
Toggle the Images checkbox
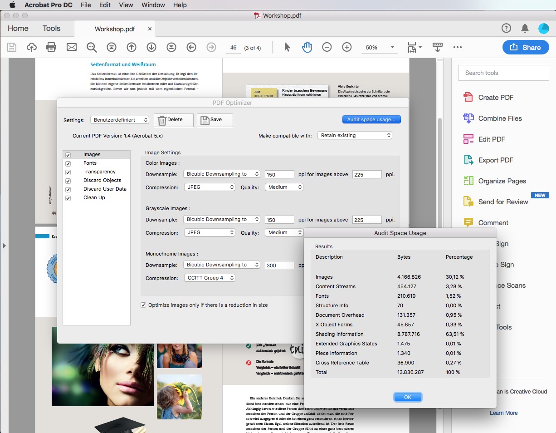68,155
